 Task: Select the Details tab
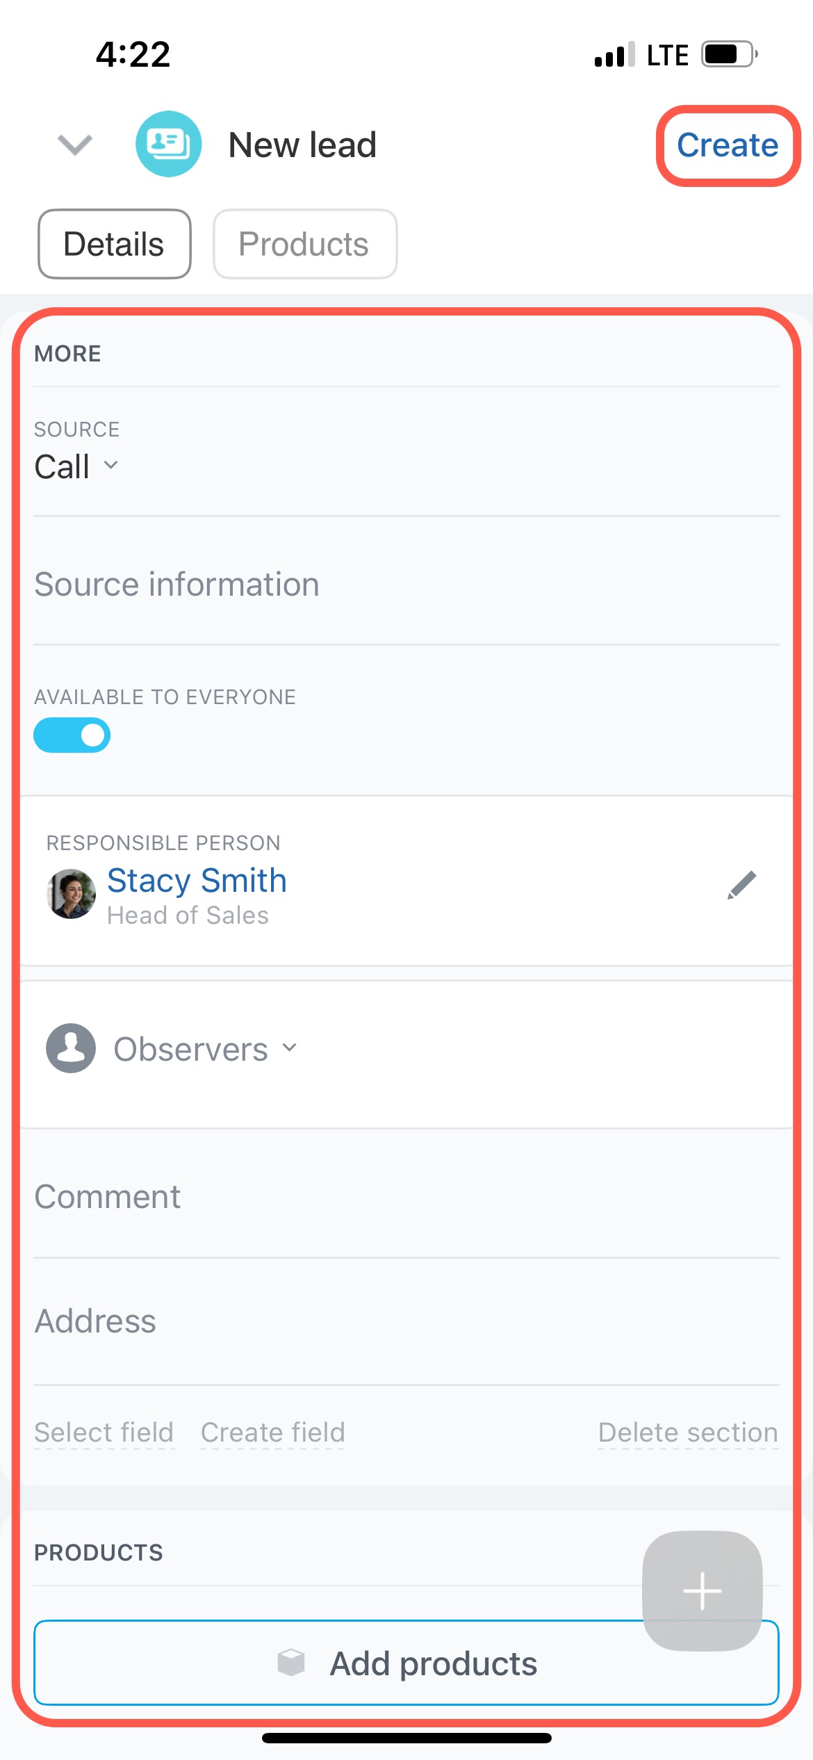[114, 244]
